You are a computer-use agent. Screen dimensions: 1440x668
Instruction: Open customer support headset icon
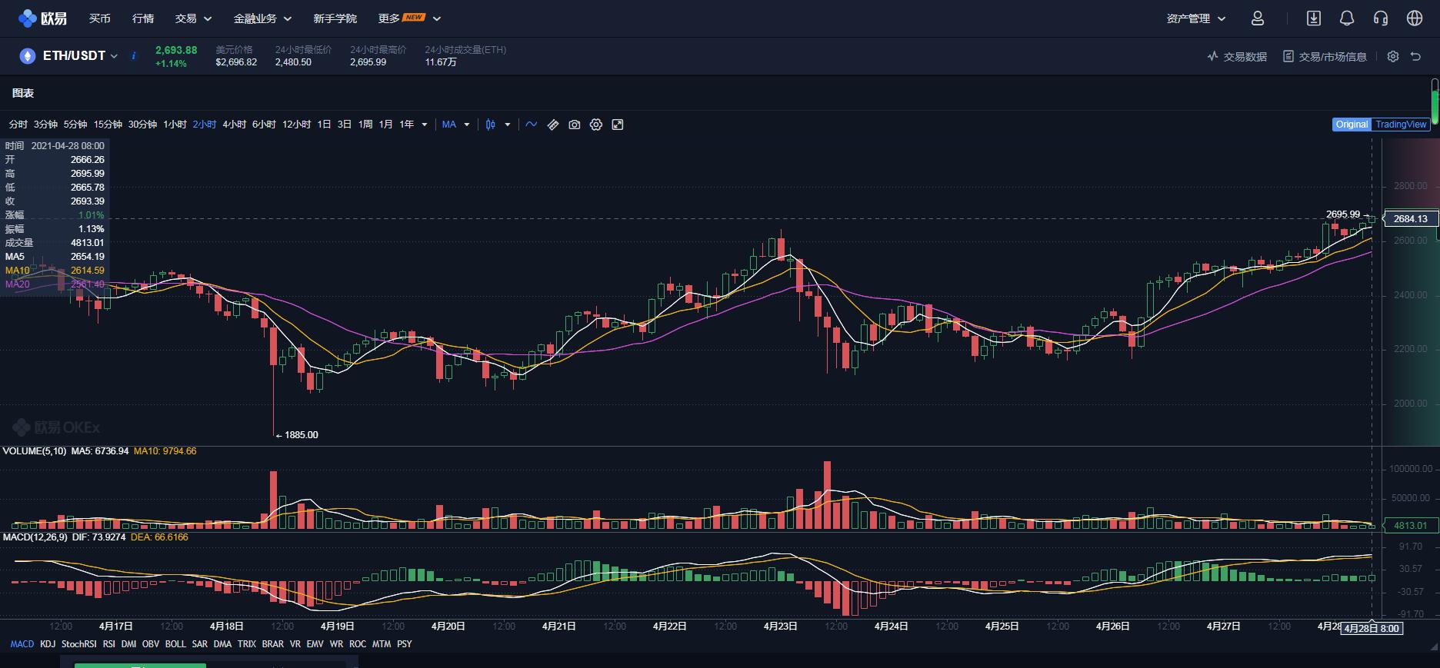pyautogui.click(x=1380, y=18)
